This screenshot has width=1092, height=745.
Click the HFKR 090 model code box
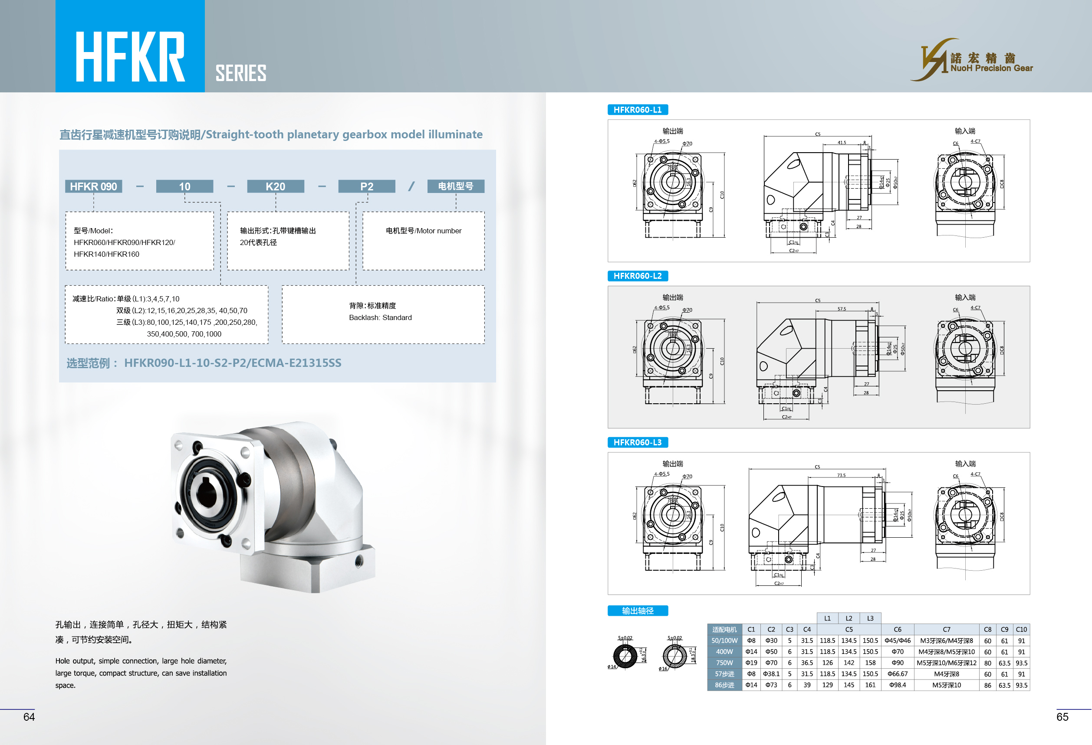point(93,186)
